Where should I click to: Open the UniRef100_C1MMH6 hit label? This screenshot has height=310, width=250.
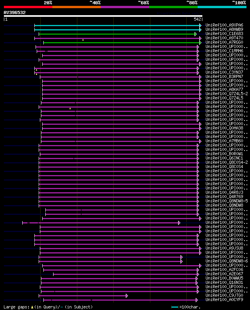[224, 51]
